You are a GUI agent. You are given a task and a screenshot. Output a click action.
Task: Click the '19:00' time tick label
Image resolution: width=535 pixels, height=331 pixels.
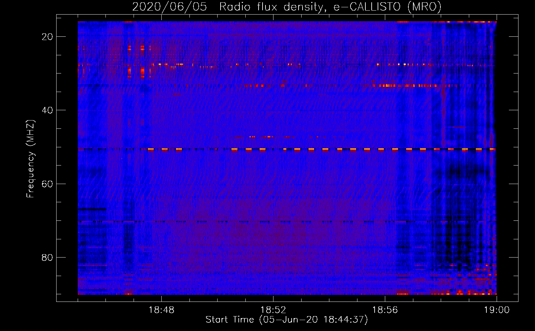click(x=497, y=310)
